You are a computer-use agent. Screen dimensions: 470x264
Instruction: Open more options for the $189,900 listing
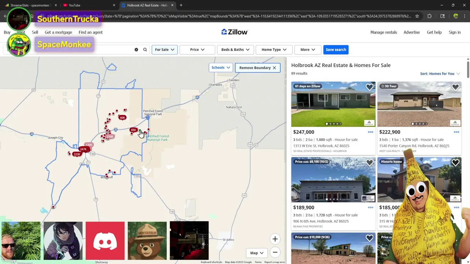370,208
